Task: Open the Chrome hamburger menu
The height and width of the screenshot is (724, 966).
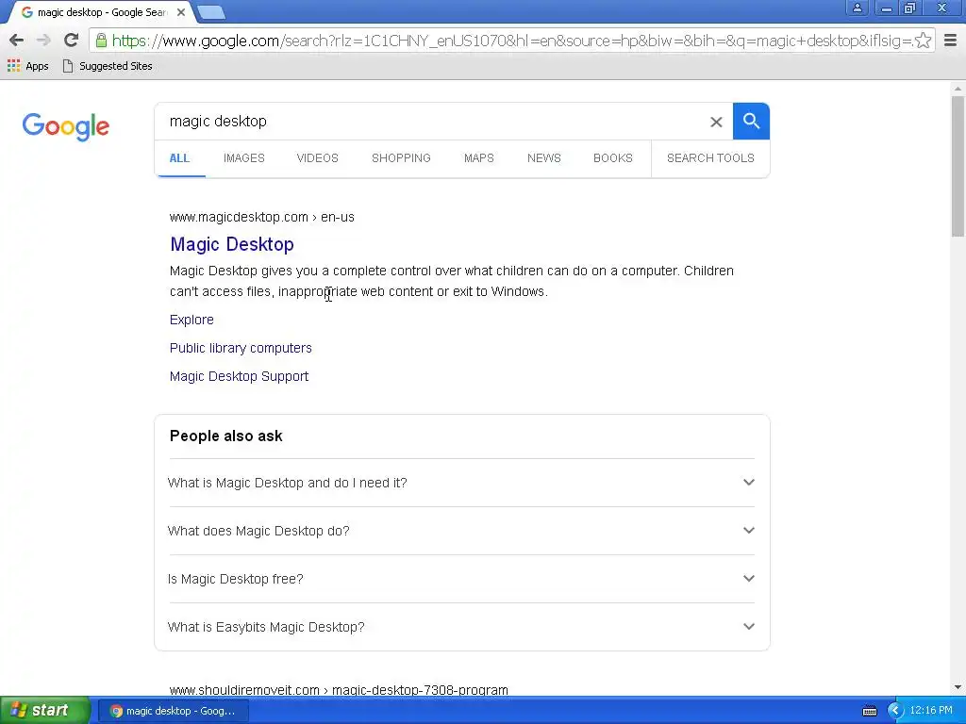Action: 950,41
